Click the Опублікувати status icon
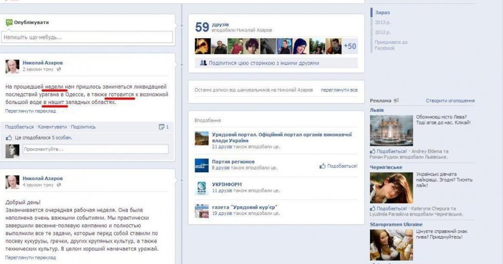The width and height of the screenshot is (503, 264). 9,23
